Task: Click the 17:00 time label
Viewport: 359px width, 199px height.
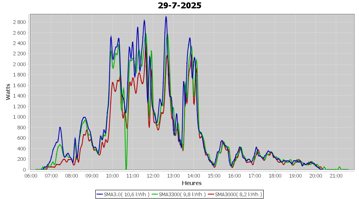Action: point(254,176)
